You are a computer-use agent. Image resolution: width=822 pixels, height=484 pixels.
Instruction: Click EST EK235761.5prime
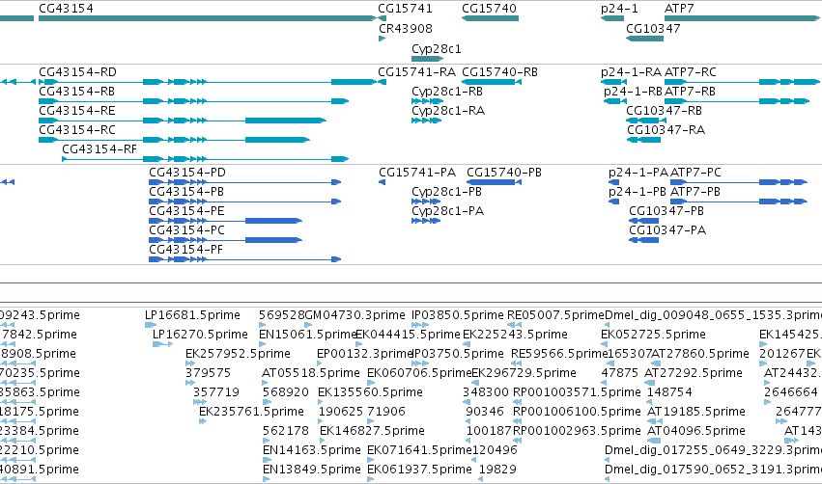coord(251,412)
